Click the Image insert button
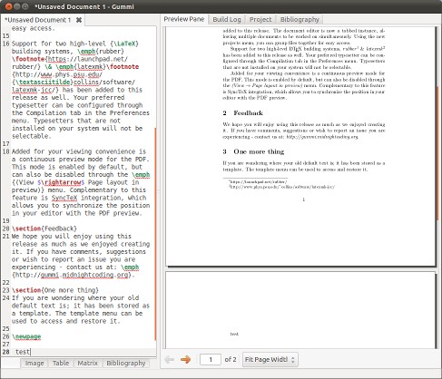The height and width of the screenshot is (379, 442). point(34,364)
